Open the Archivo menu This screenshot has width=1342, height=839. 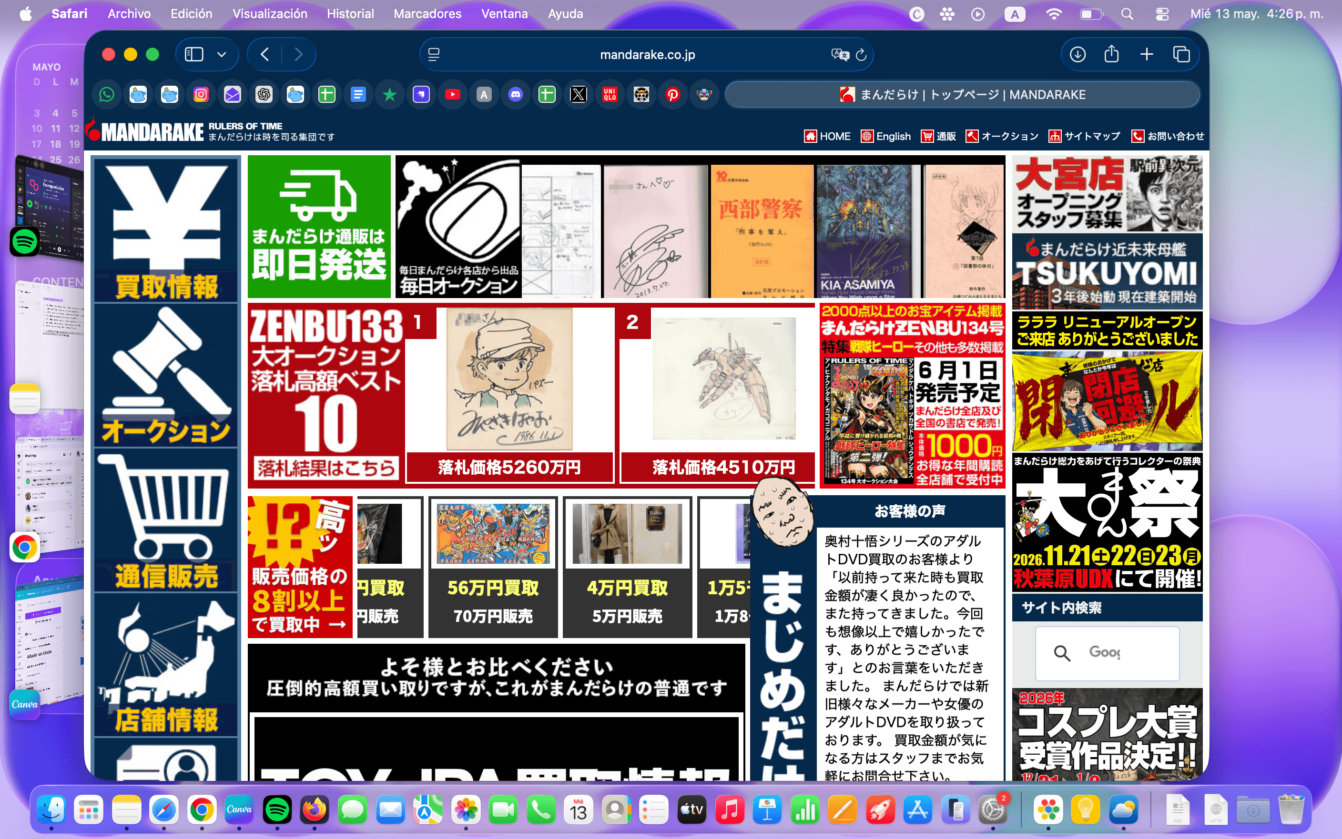click(129, 14)
